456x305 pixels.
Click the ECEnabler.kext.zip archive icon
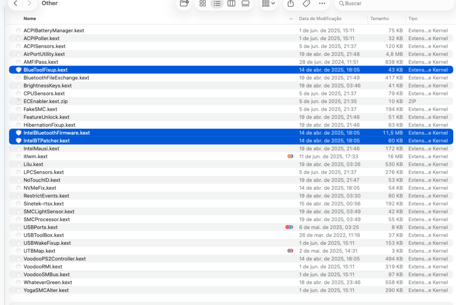(19, 101)
